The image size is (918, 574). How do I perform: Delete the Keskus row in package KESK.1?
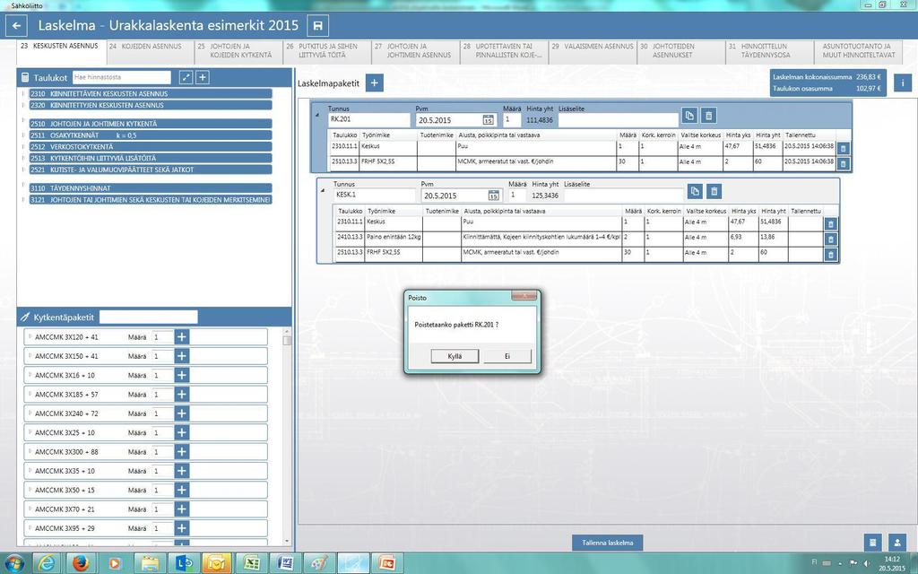click(830, 223)
